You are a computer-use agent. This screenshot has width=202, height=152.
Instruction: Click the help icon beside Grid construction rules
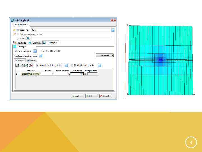point(41,56)
